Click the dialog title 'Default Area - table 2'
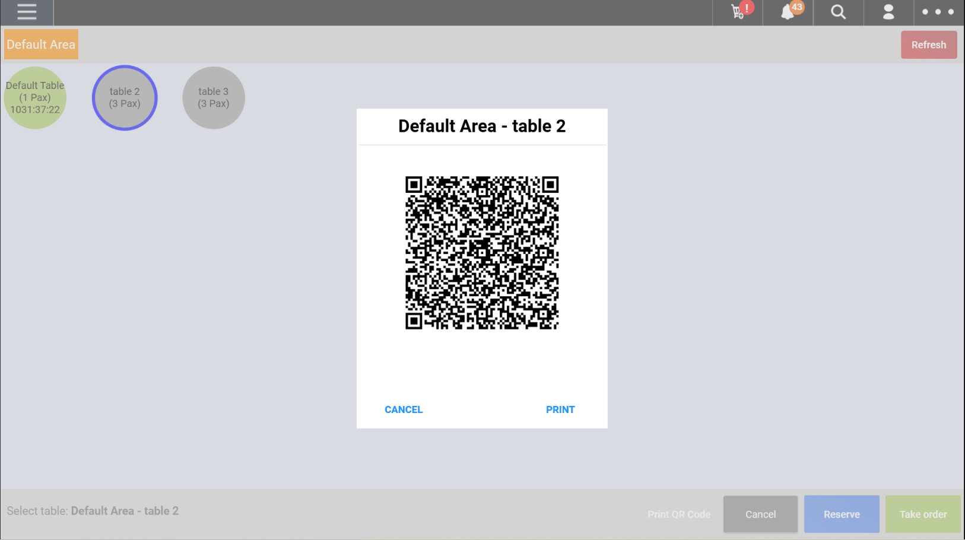 [482, 126]
